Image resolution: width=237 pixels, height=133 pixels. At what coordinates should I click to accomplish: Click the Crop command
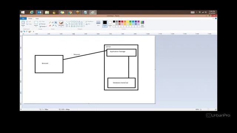[x=42, y=21]
